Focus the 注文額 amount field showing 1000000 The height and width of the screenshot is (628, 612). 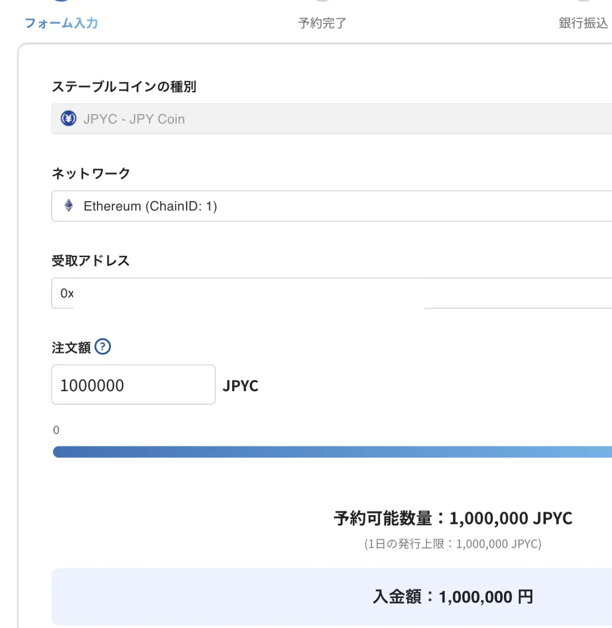click(133, 385)
